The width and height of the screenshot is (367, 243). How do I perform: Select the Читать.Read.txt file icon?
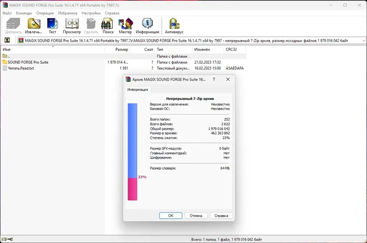pyautogui.click(x=5, y=68)
